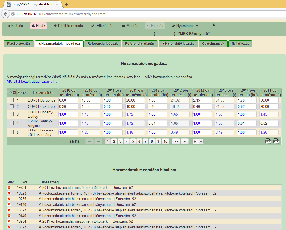Screen dimensions: 286x230
Task: Open a new browser tab
Action: coord(67,4)
